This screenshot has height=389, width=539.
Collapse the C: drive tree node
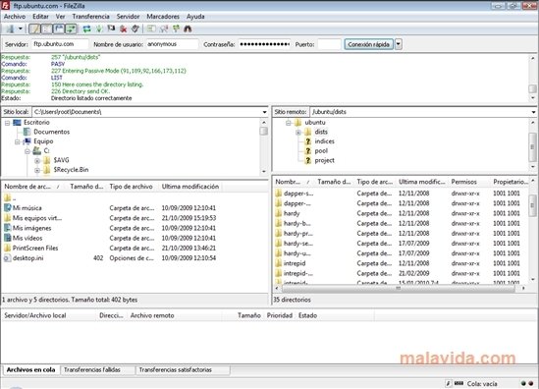[x=27, y=151]
